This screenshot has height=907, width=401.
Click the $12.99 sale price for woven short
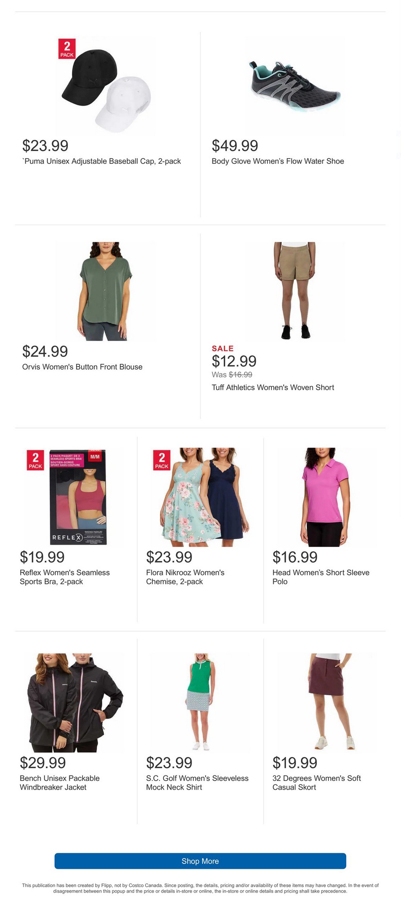(234, 361)
